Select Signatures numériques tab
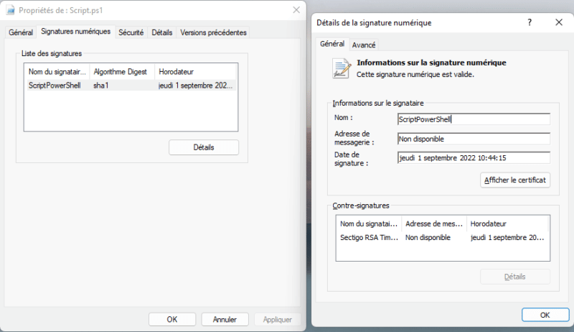 coord(76,32)
